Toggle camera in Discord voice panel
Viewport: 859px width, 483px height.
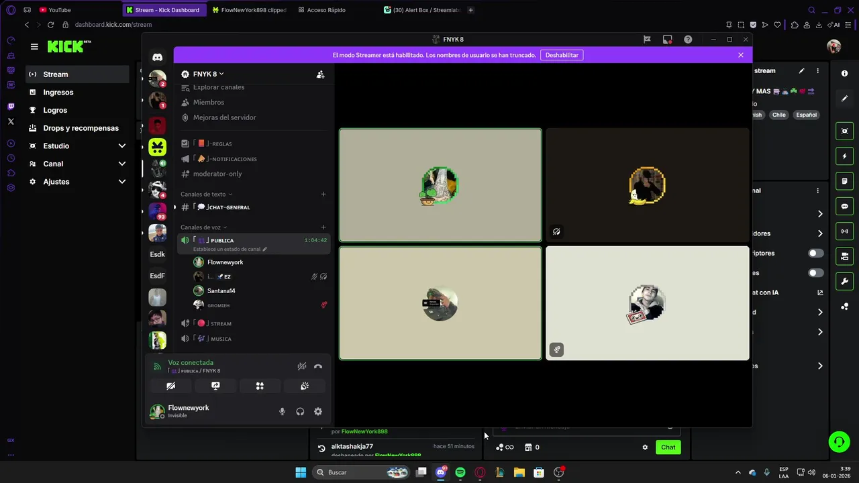[171, 386]
